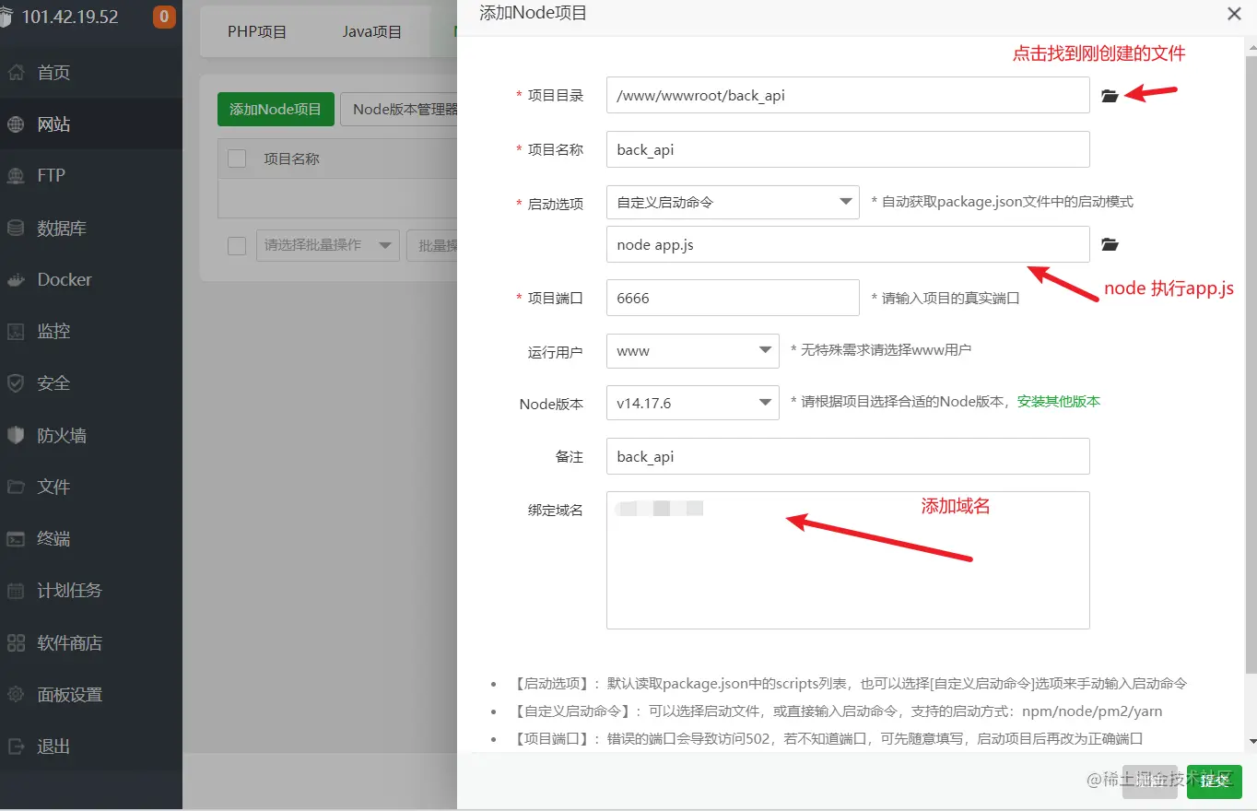
Task: Open the 首页 home sidebar icon
Action: (15, 73)
